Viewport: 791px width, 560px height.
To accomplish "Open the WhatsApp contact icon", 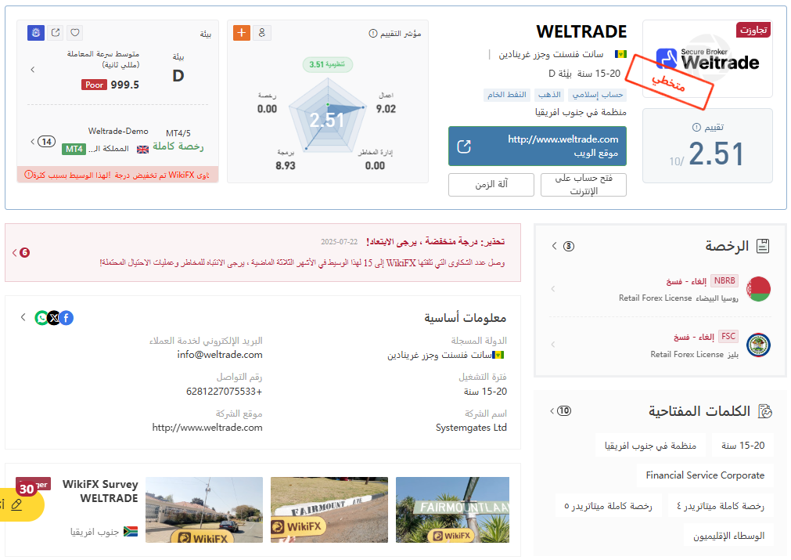I will pos(41,318).
